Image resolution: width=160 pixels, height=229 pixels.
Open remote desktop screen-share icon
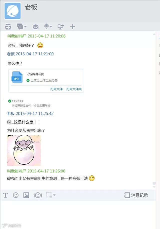coord(60,27)
